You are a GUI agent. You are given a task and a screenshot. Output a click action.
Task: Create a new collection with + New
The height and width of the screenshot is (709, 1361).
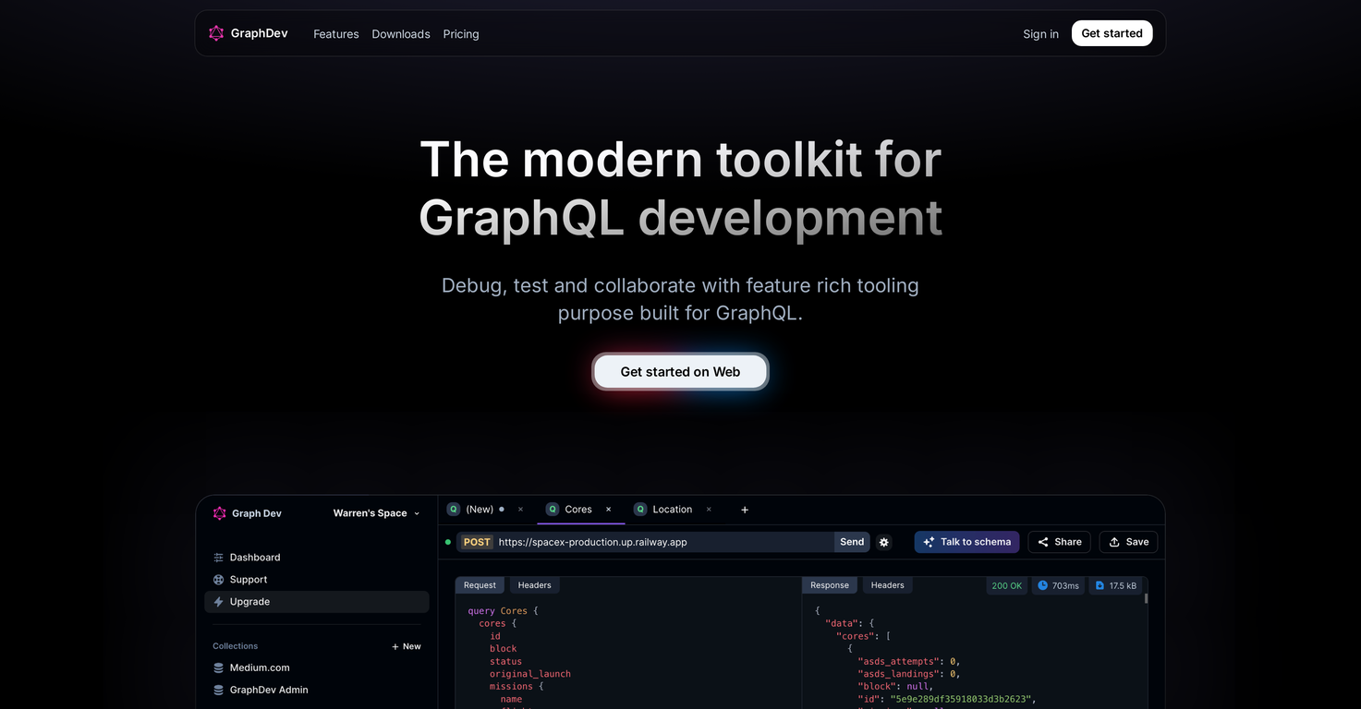406,646
